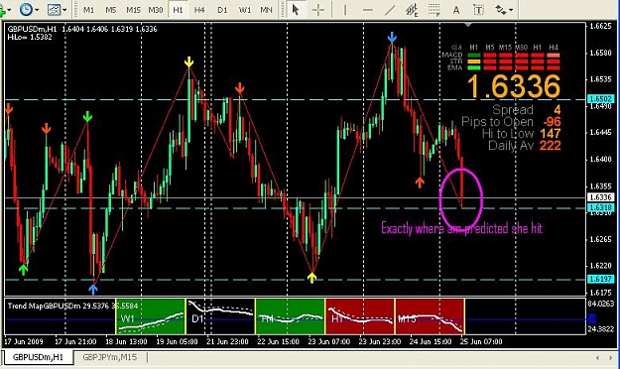This screenshot has width=620, height=369.
Task: Click the current price 1.6336 axis label
Action: (601, 197)
